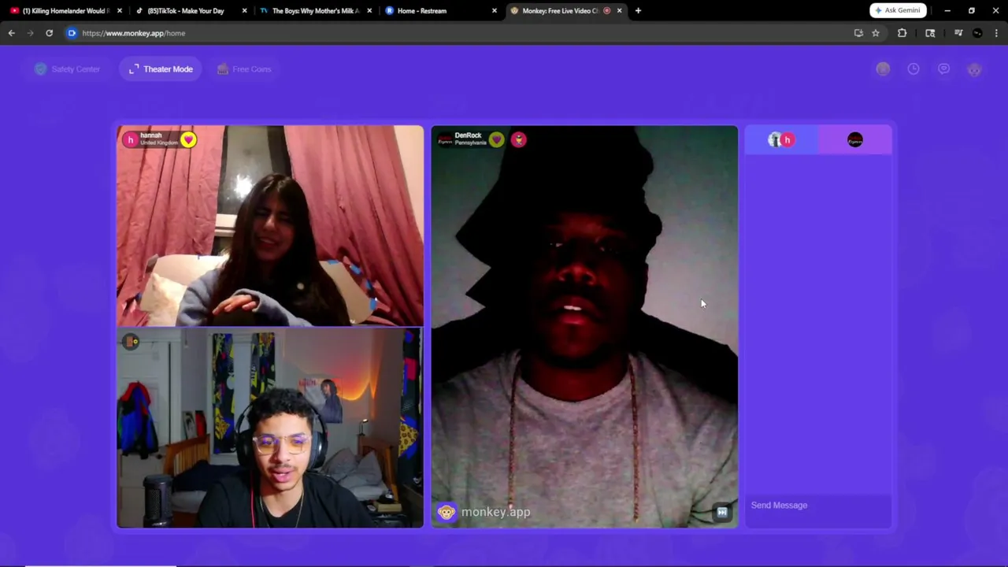
Task: Open the chat messages icon in header
Action: tap(943, 69)
